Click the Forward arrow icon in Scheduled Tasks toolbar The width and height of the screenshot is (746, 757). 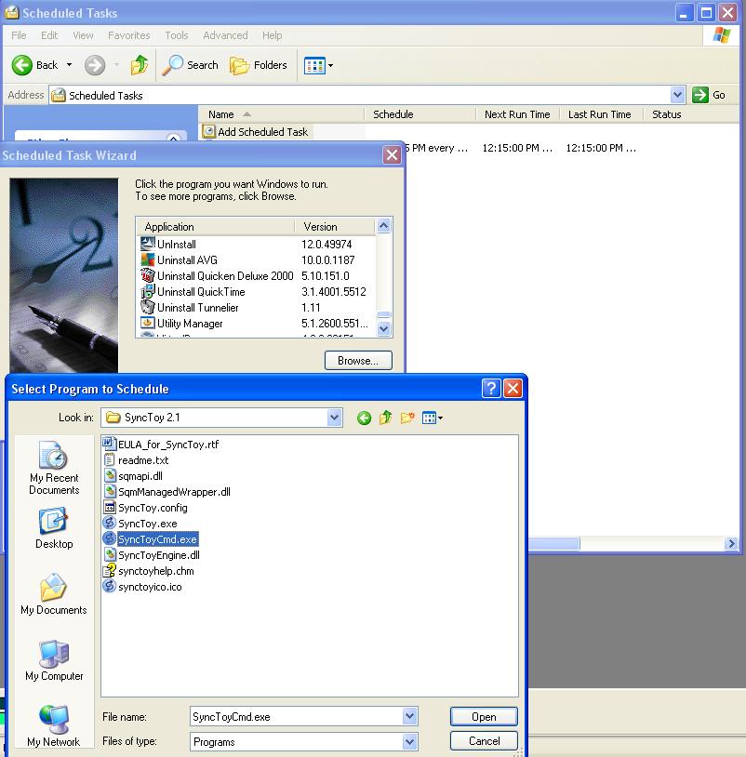pyautogui.click(x=95, y=65)
